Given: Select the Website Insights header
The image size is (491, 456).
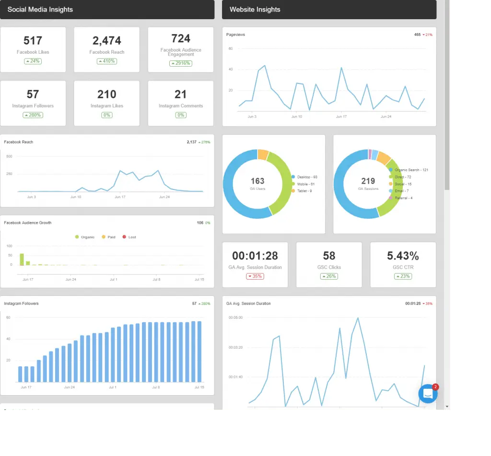Looking at the screenshot, I should coord(329,10).
